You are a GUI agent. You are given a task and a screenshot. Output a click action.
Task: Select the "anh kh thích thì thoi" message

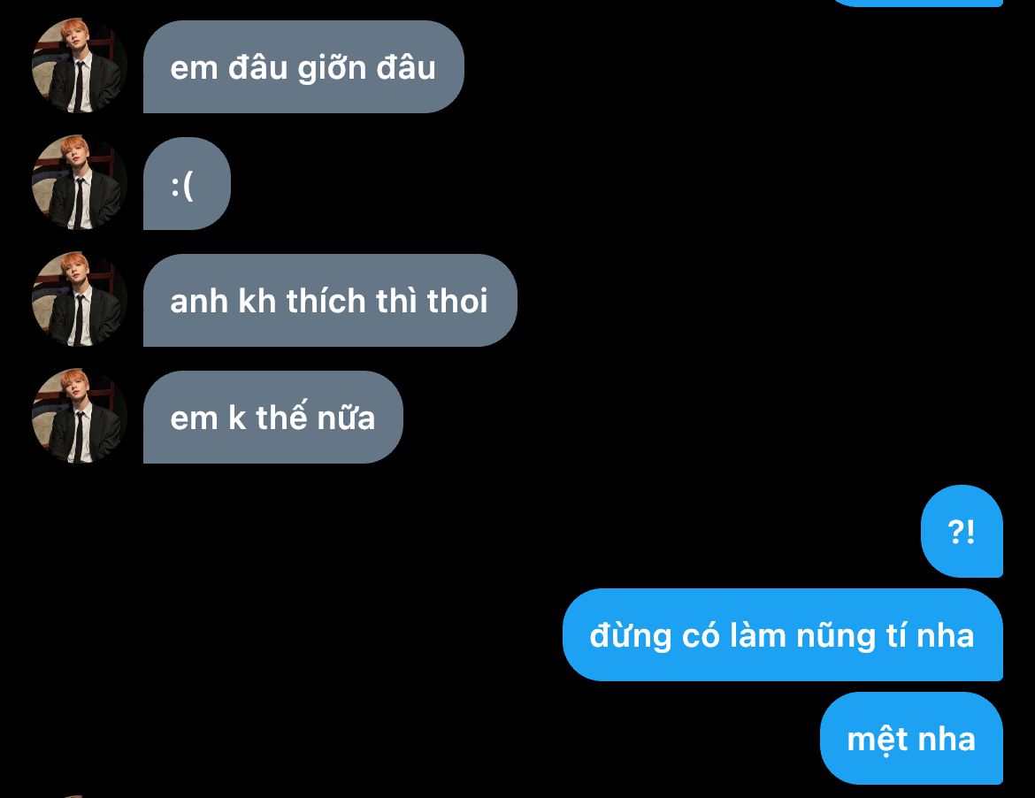pyautogui.click(x=330, y=300)
